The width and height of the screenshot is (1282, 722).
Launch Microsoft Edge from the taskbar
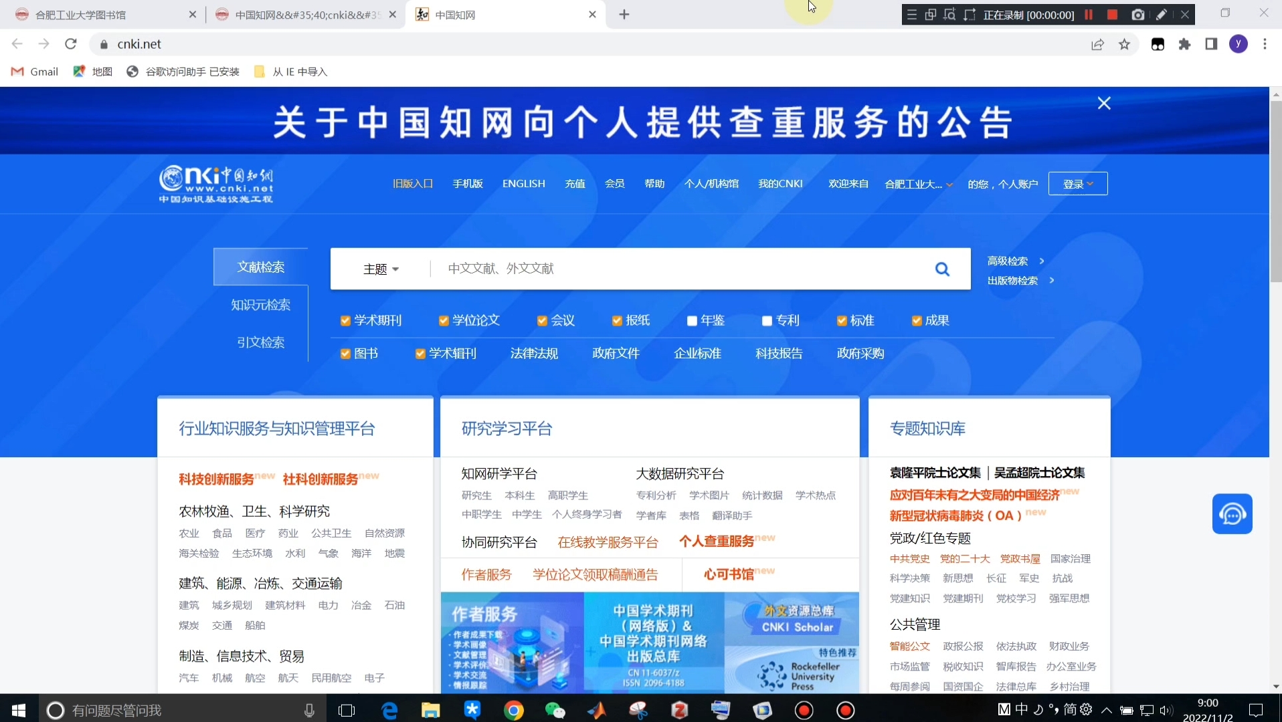389,710
